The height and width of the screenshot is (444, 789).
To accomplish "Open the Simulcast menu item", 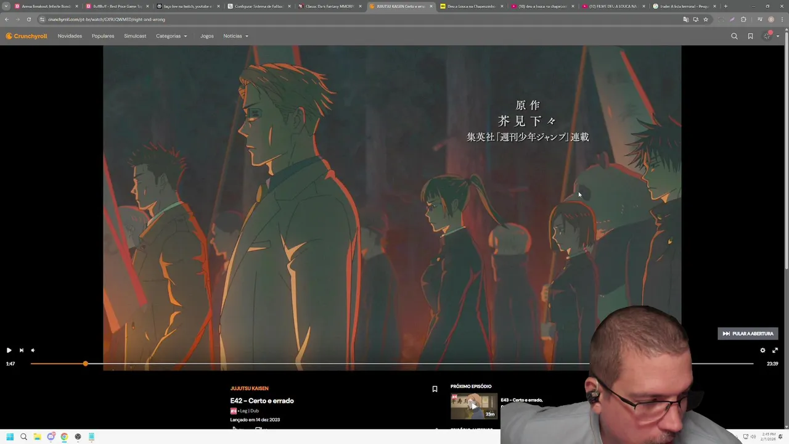I will (x=135, y=36).
